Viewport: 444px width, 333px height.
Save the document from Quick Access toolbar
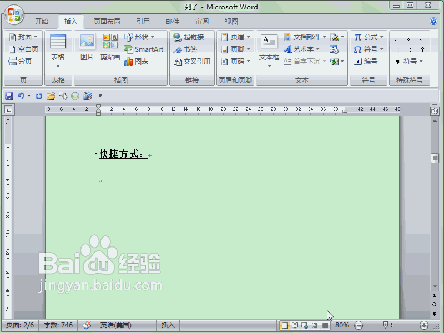9,95
